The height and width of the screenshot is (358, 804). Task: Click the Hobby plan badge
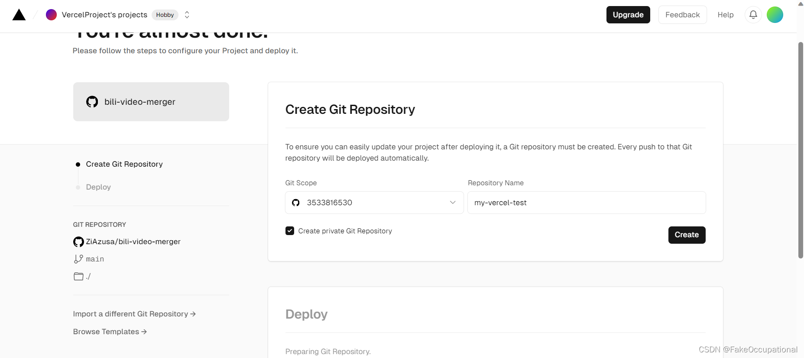[165, 15]
